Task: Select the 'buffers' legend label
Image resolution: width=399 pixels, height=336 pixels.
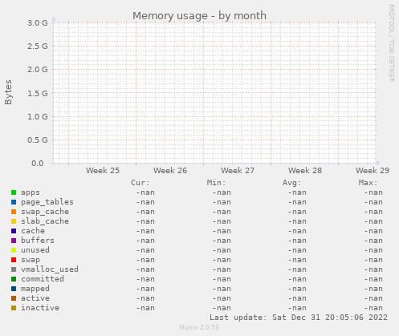Action: pos(38,241)
